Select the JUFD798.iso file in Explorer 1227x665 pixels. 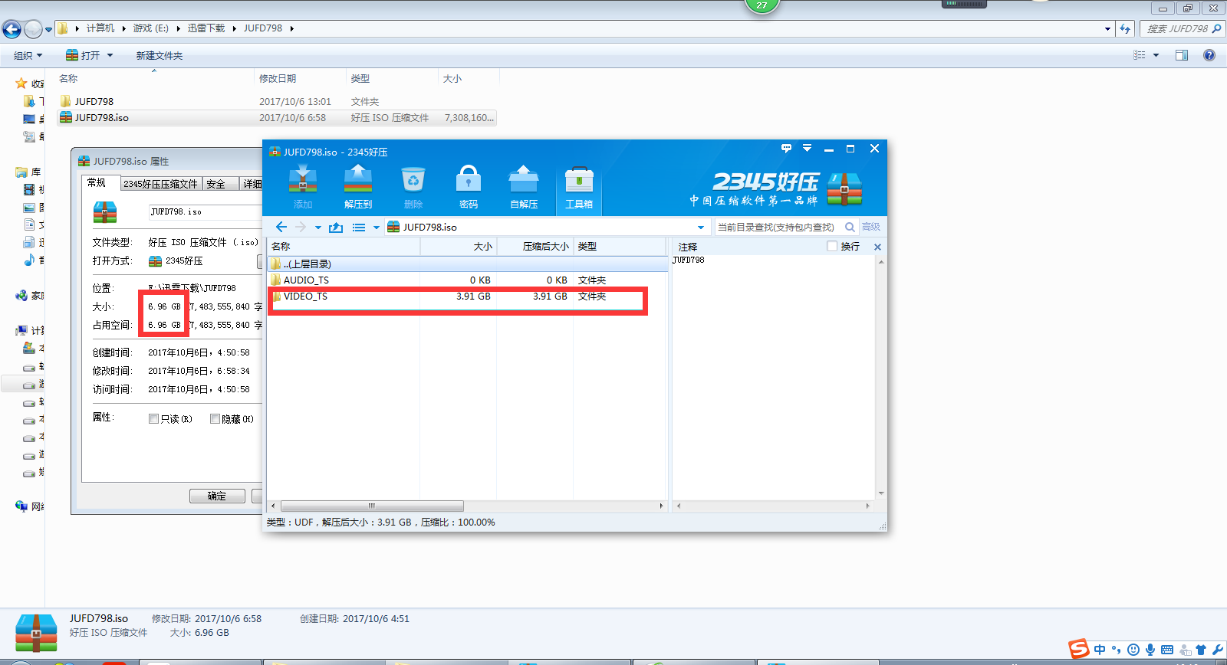[x=277, y=117]
